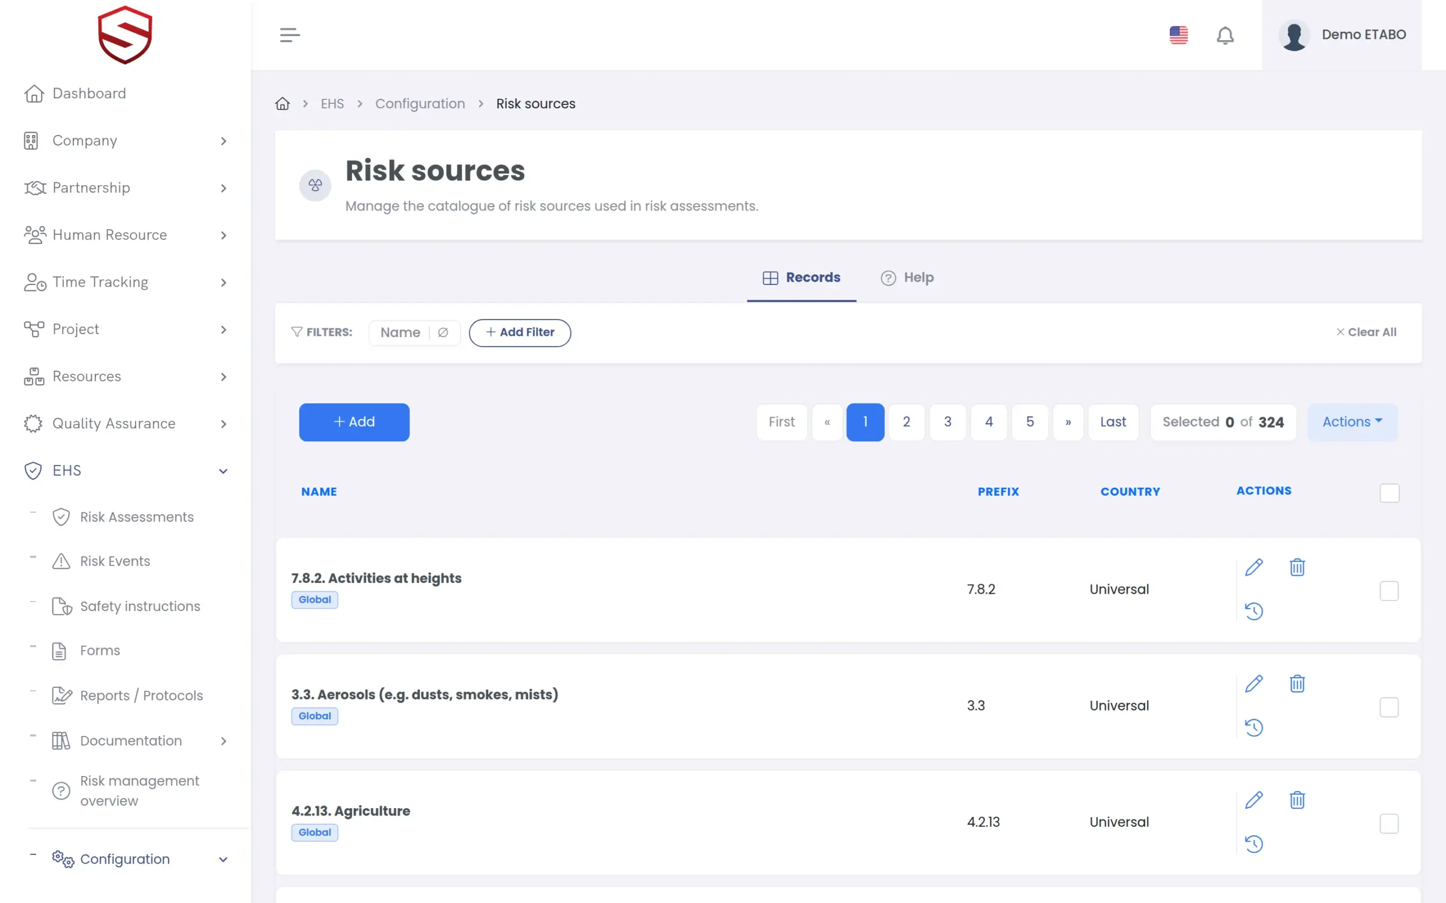This screenshot has height=903, width=1446.
Task: Delete the Activities at heights record
Action: pyautogui.click(x=1297, y=567)
